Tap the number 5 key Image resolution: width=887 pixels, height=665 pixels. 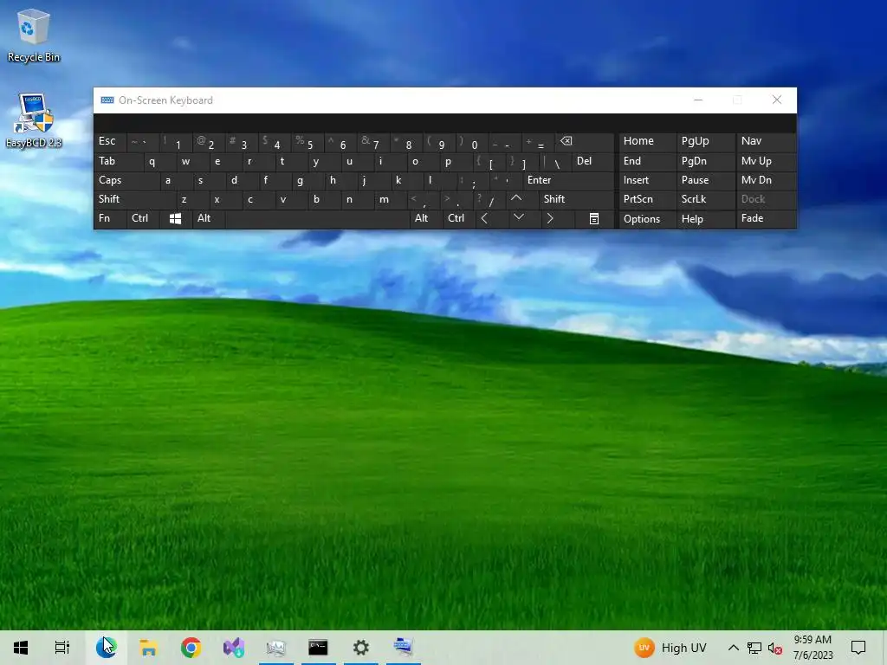click(308, 143)
